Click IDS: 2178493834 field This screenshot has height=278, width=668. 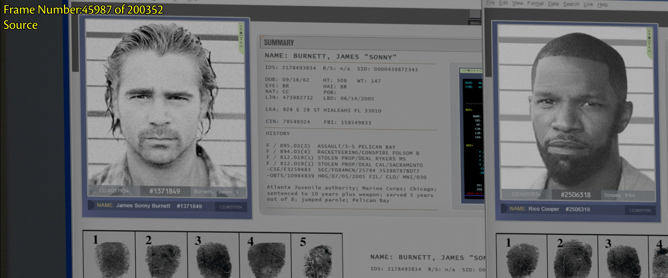tap(291, 68)
